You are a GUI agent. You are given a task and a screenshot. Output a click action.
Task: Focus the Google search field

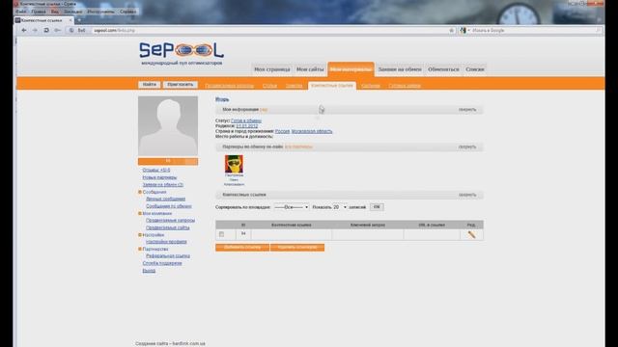click(532, 30)
